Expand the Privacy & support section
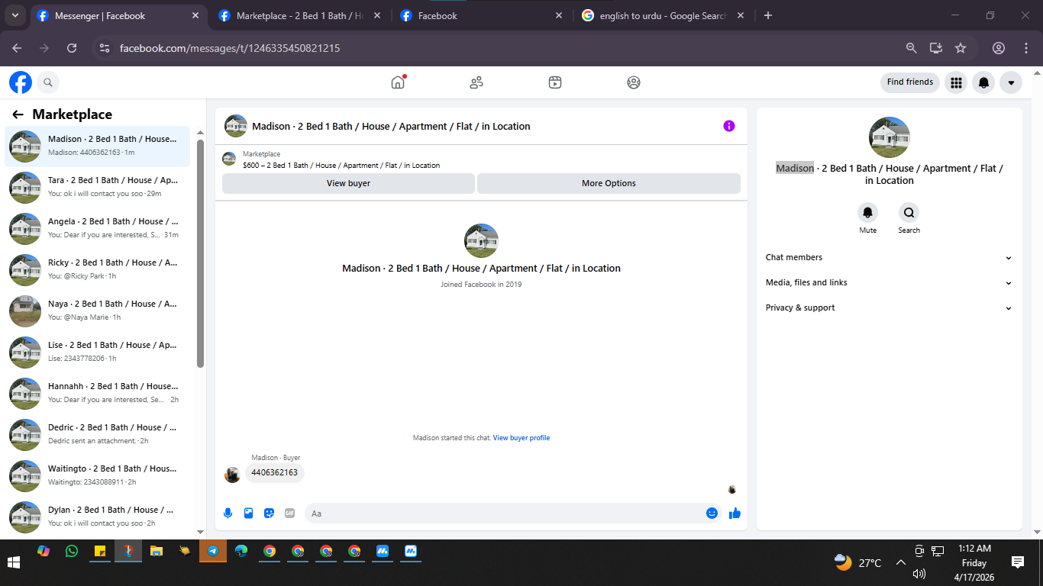1043x586 pixels. point(889,308)
